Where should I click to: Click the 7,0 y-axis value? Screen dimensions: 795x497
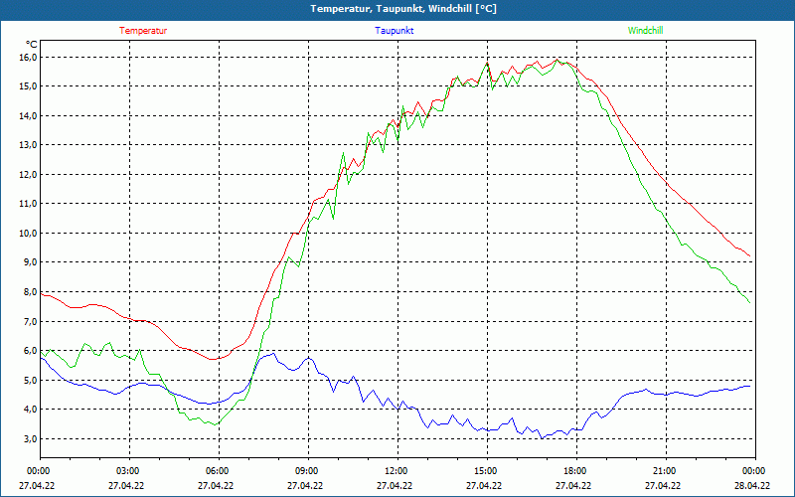point(30,321)
